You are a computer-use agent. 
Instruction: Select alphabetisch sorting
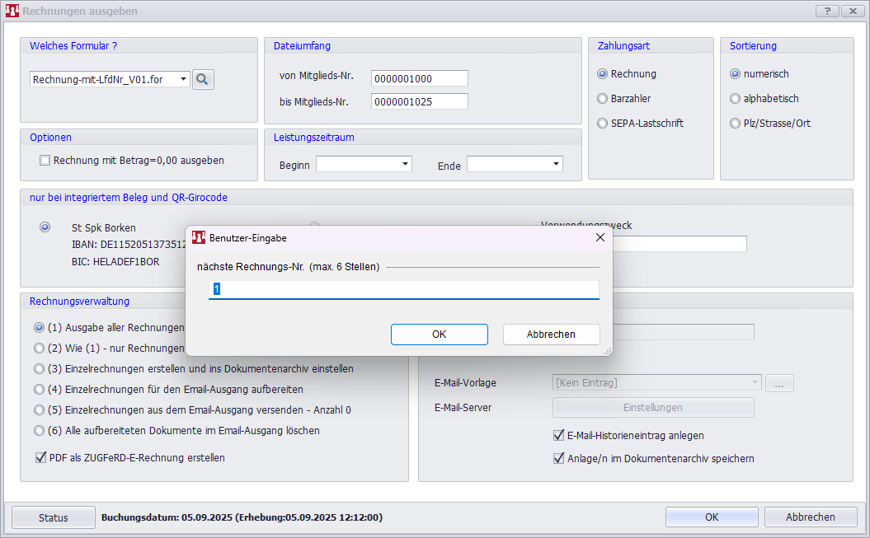point(735,99)
